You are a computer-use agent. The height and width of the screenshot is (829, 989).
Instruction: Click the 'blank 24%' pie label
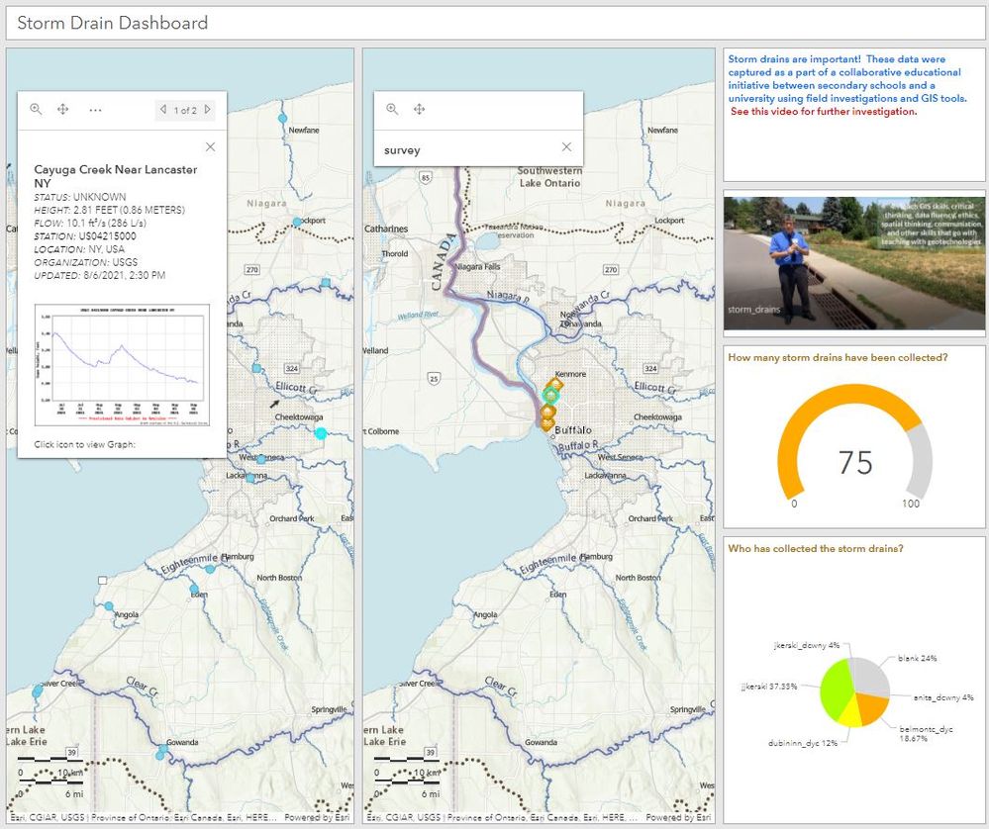pyautogui.click(x=917, y=658)
